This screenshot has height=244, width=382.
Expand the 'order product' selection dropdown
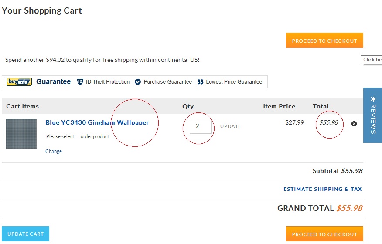pos(96,136)
